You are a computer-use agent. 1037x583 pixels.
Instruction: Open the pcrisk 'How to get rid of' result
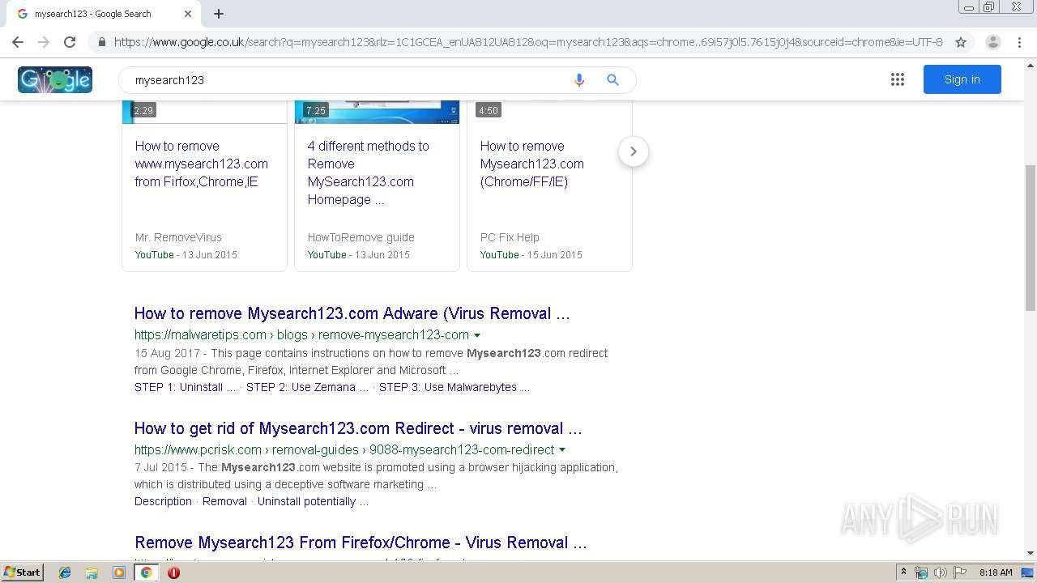pyautogui.click(x=358, y=428)
